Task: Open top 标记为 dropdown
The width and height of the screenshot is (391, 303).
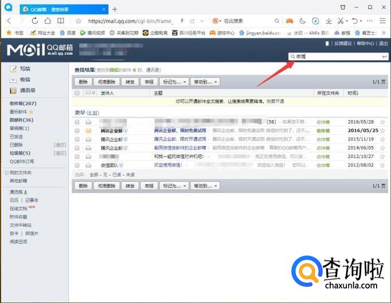Action: pos(174,82)
